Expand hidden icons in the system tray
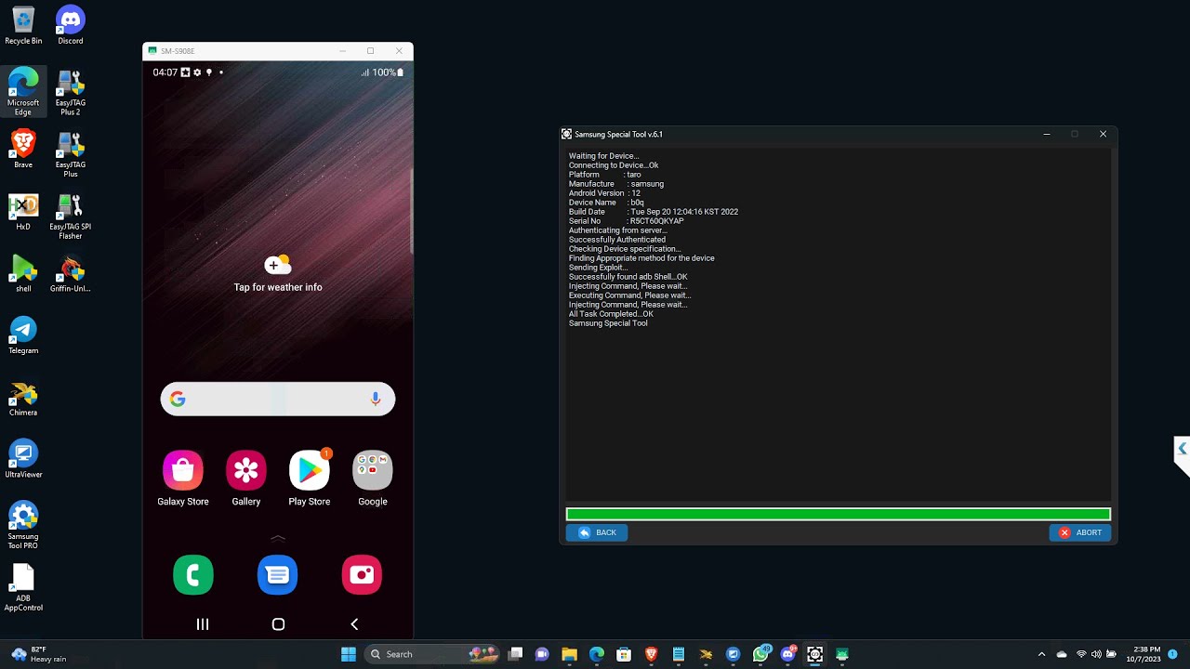 pos(1041,653)
